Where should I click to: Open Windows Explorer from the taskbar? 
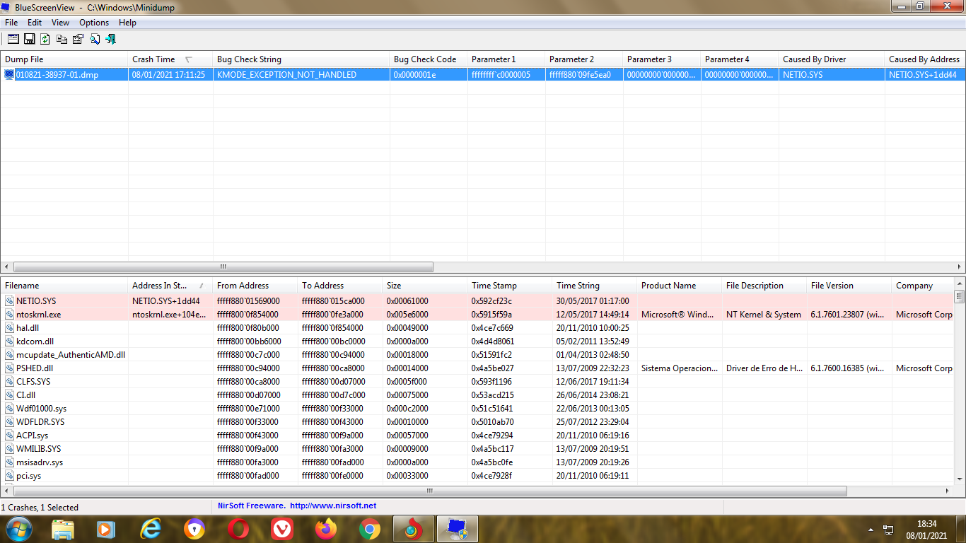tap(63, 529)
